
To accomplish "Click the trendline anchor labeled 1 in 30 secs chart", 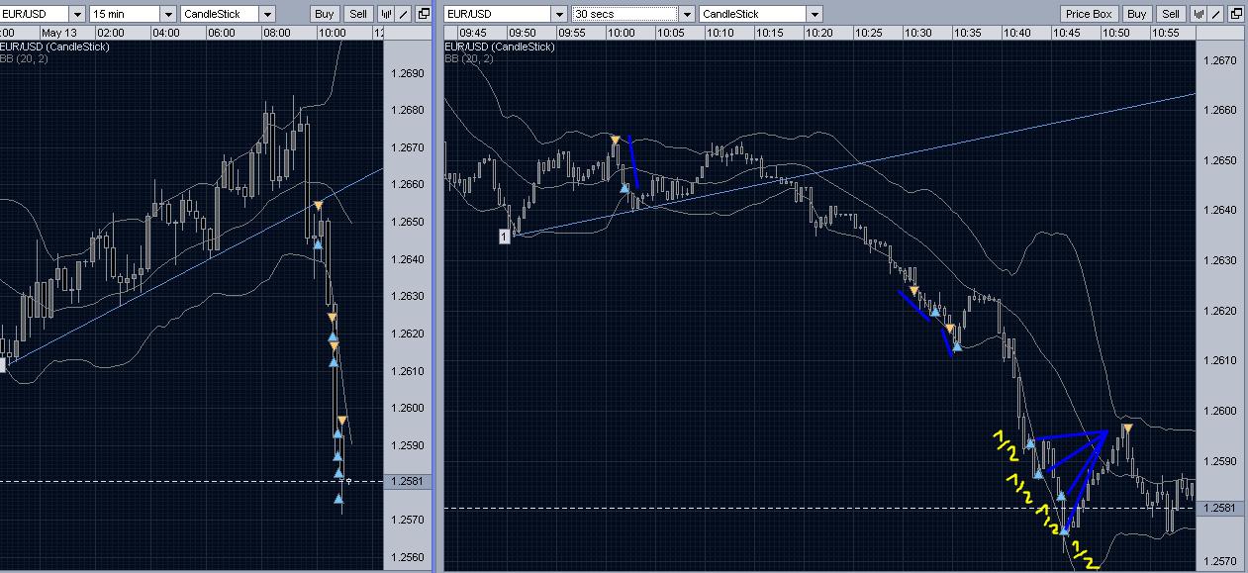I will pos(505,237).
